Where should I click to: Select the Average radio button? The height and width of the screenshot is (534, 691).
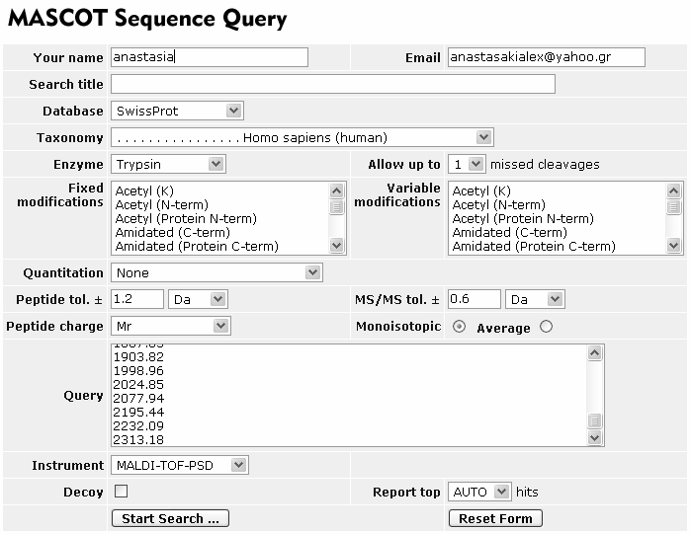[x=546, y=327]
